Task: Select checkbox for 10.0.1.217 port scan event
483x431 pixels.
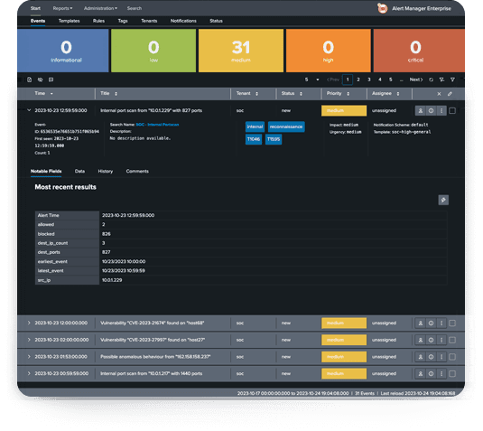Action: pos(452,373)
